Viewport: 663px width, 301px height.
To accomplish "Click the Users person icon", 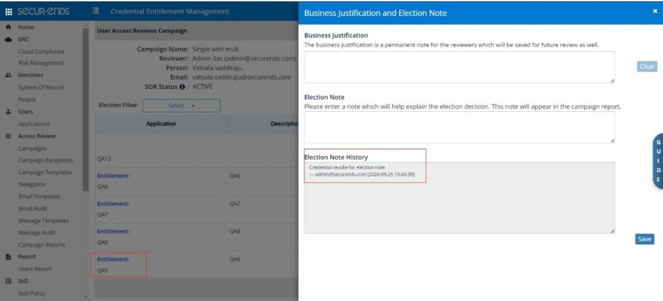I will pyautogui.click(x=8, y=112).
